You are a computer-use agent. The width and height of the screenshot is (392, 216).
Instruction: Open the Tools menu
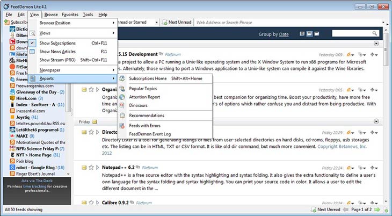88,15
